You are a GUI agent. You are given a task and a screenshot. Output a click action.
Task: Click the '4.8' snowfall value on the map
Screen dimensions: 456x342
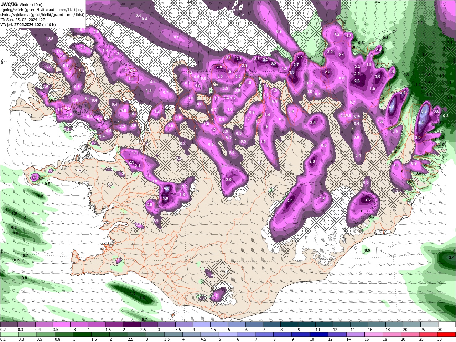(392, 107)
